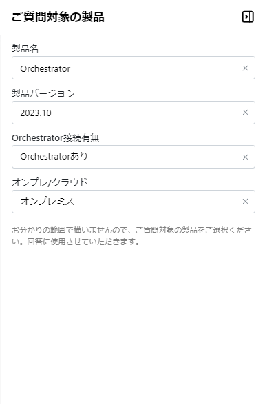Click the Orchestrator text in 製品名
This screenshot has height=404, width=256.
45,69
